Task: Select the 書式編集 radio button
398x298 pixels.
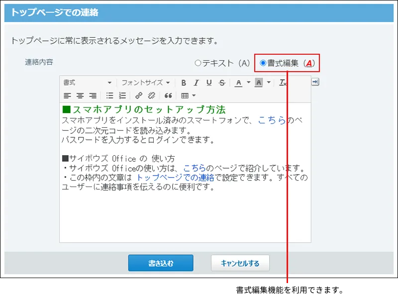Action: click(x=263, y=63)
